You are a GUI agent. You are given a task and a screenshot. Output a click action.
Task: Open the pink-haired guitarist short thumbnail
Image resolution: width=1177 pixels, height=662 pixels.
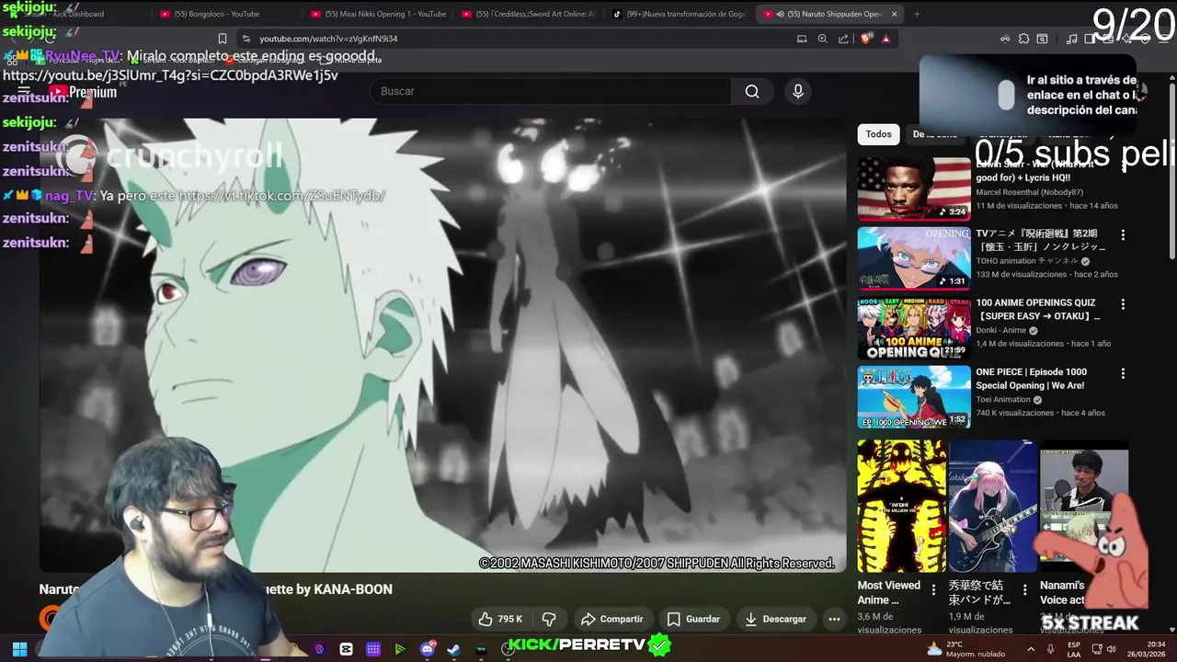click(992, 506)
